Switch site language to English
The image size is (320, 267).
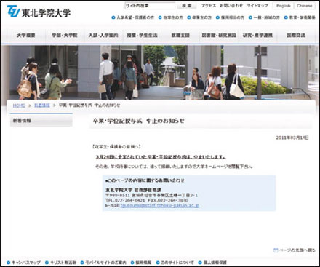point(283,6)
